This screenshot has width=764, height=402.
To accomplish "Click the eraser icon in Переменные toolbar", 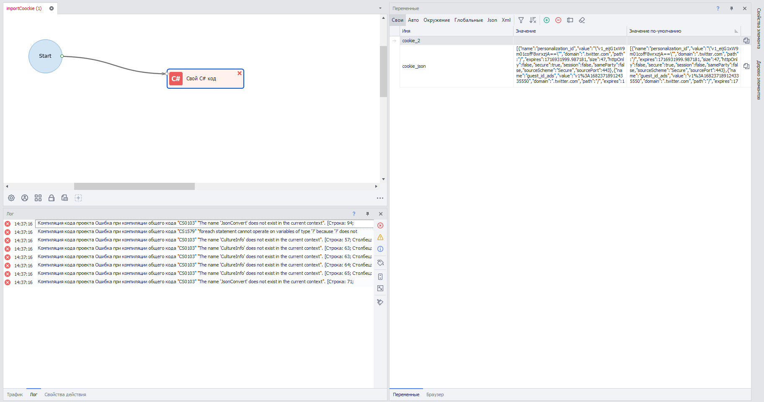I will [582, 20].
